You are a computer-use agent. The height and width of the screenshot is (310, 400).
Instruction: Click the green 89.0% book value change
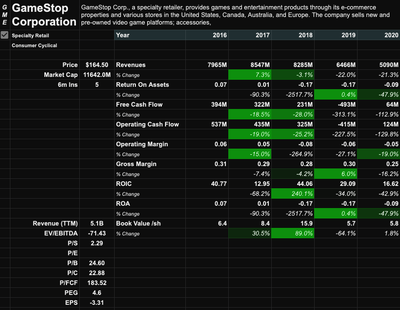tap(292, 233)
